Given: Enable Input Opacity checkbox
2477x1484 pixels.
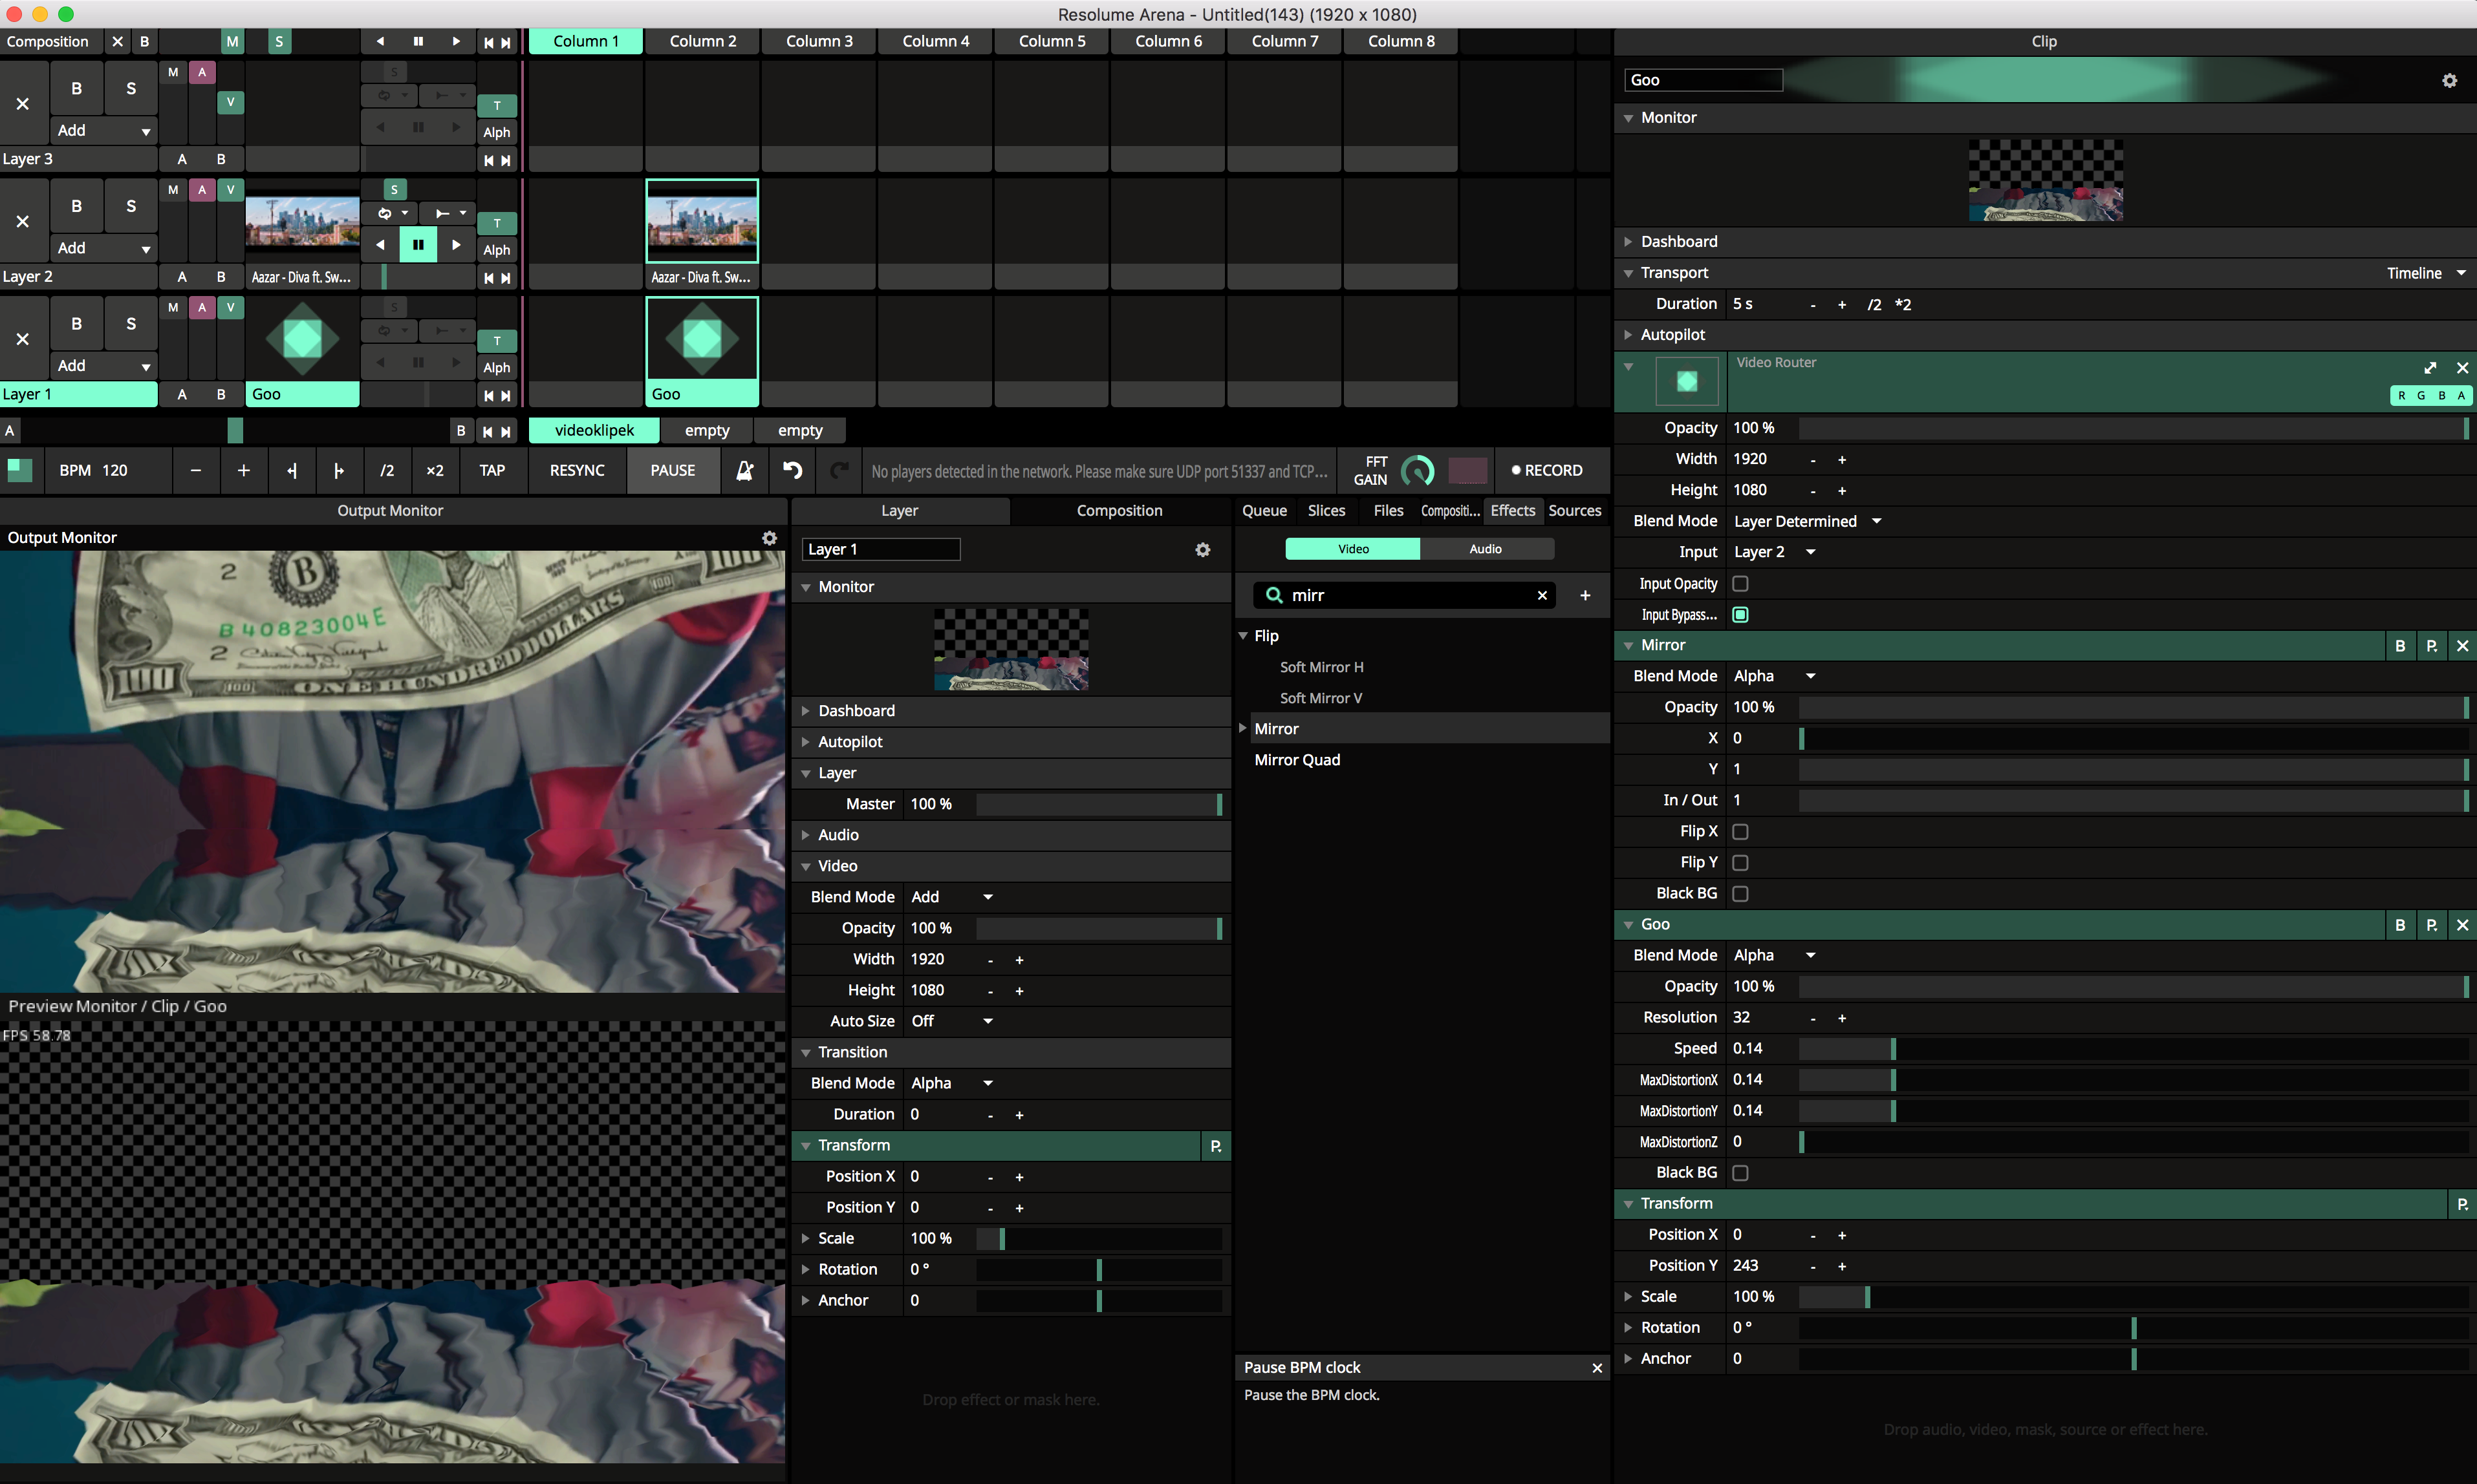Looking at the screenshot, I should tap(1740, 584).
